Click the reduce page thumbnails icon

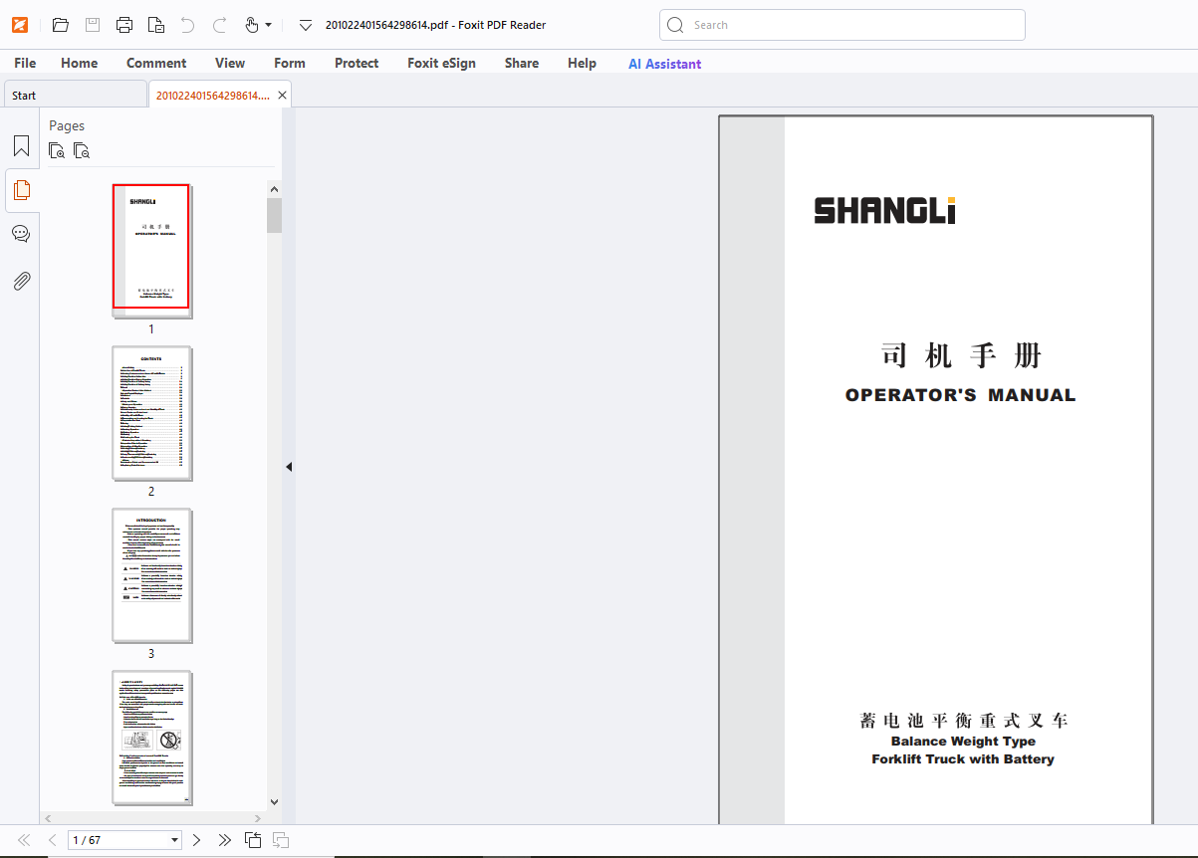tap(82, 151)
